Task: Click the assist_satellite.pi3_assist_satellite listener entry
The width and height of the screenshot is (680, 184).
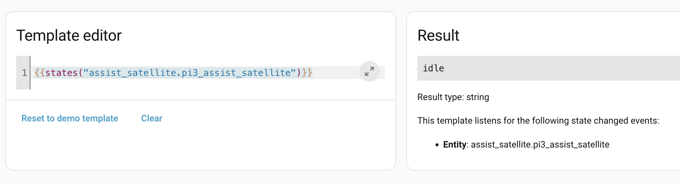Action: point(540,145)
